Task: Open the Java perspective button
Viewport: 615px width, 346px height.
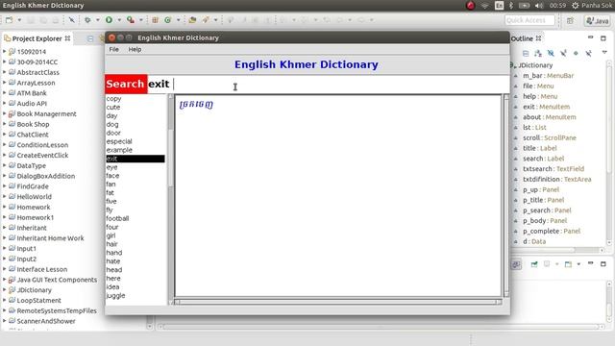Action: 598,20
